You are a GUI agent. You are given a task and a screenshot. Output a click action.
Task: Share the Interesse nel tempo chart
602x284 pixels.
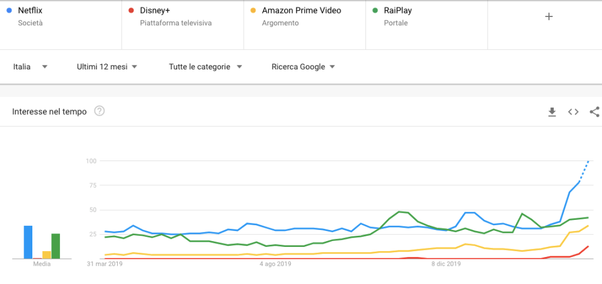(594, 112)
